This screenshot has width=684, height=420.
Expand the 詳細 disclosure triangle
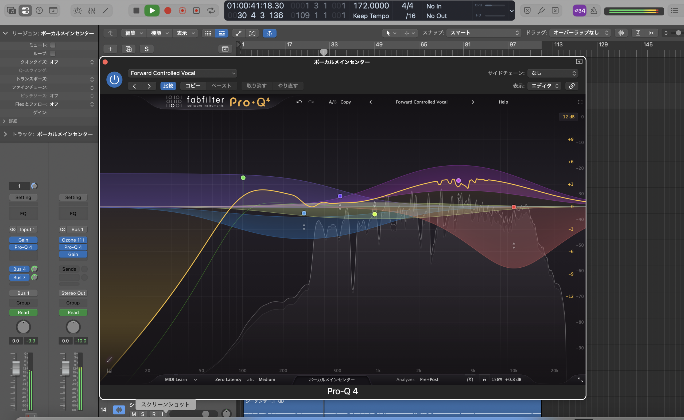[x=4, y=121]
